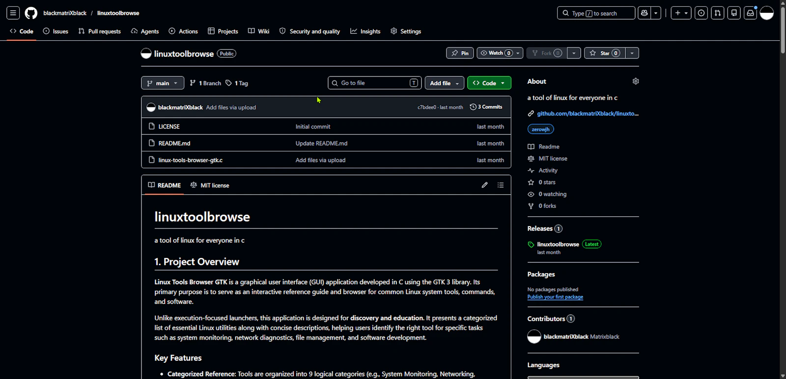The width and height of the screenshot is (786, 379).
Task: Open the README outline list icon
Action: coord(501,185)
